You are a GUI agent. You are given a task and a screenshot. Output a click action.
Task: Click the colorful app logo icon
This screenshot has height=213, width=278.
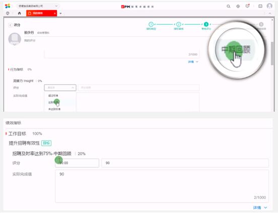pyautogui.click(x=8, y=6)
